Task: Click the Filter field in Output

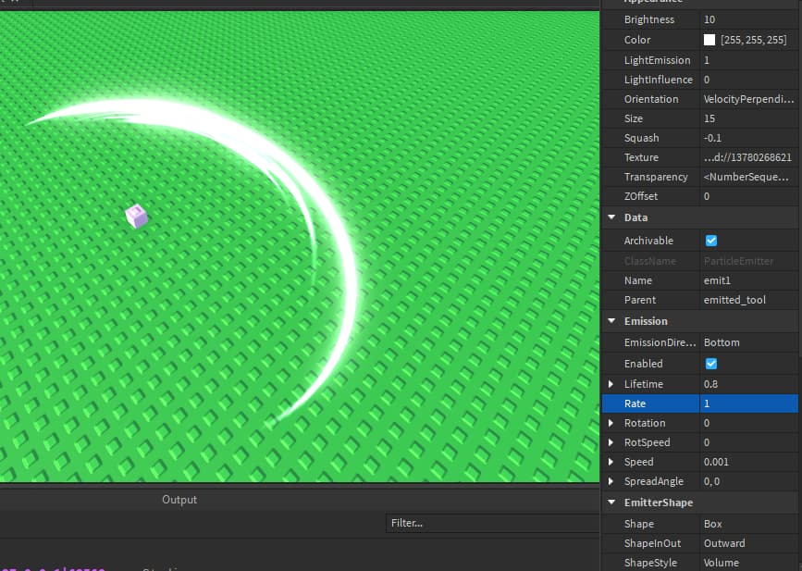Action: (492, 523)
